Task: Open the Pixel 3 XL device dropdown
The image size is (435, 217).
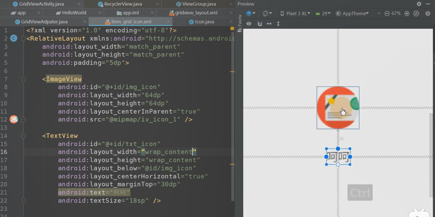Action: coord(295,14)
